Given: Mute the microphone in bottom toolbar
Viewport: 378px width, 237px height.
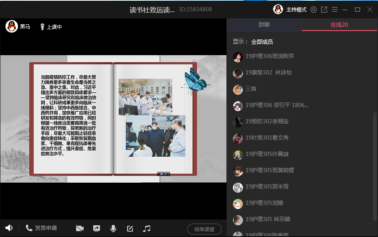Looking at the screenshot, I should pyautogui.click(x=113, y=228).
